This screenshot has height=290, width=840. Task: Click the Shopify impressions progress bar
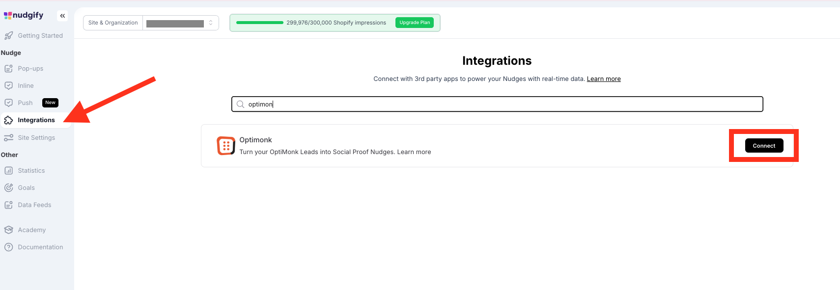[260, 23]
